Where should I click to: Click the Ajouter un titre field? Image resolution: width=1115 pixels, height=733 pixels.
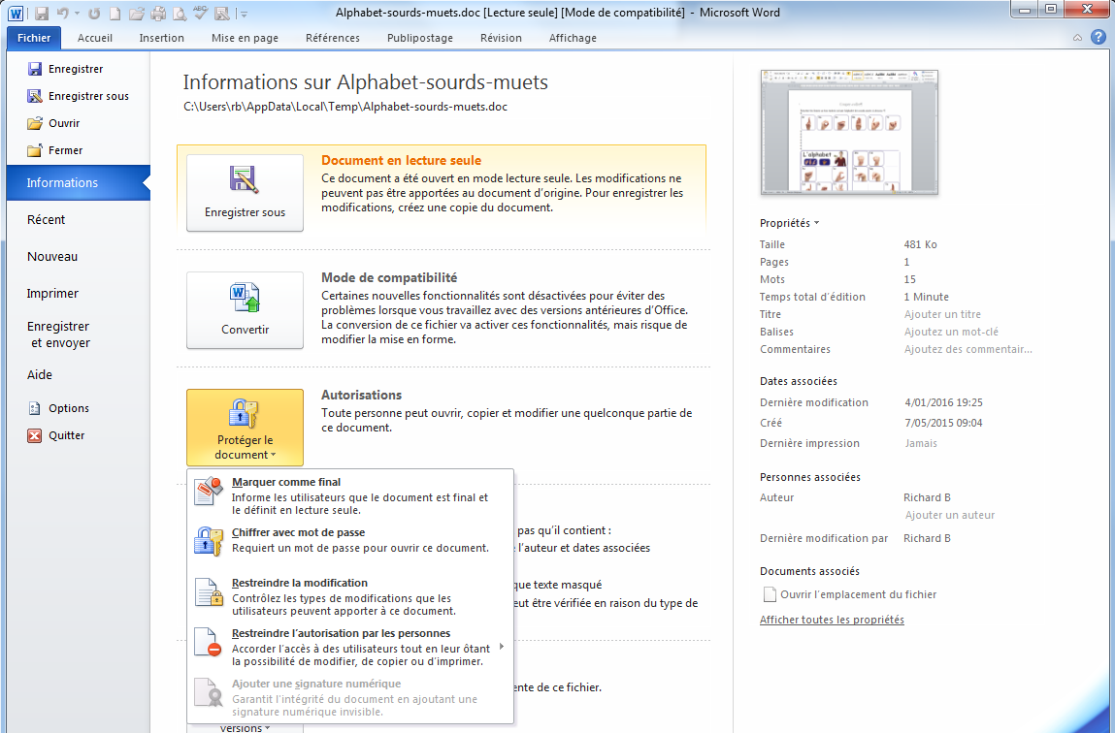pos(943,314)
